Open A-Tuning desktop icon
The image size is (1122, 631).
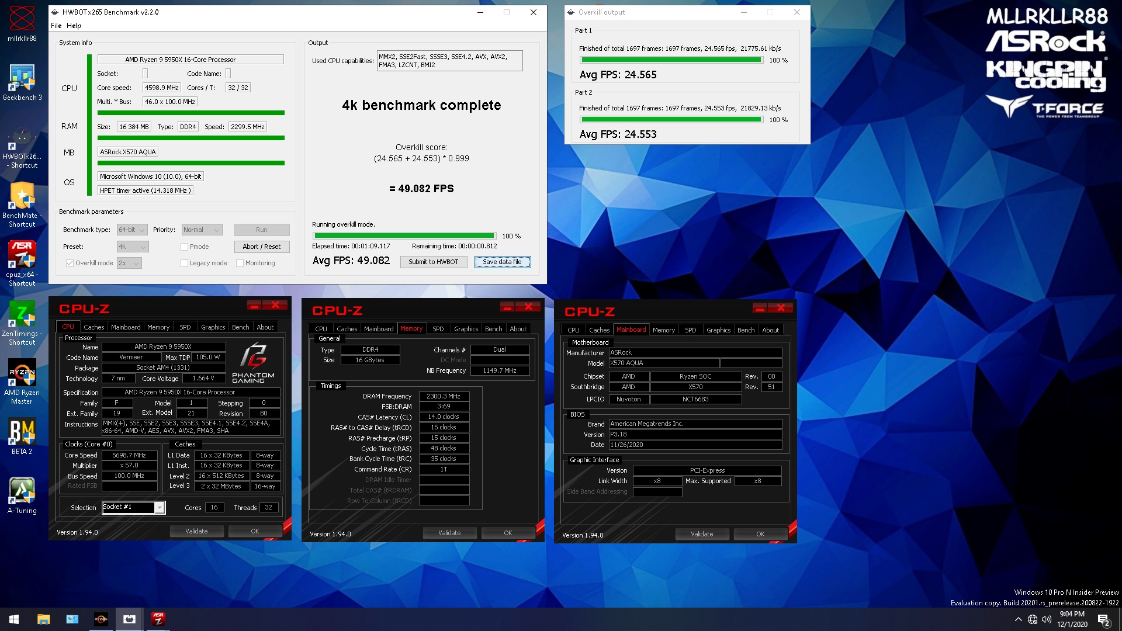coord(22,495)
